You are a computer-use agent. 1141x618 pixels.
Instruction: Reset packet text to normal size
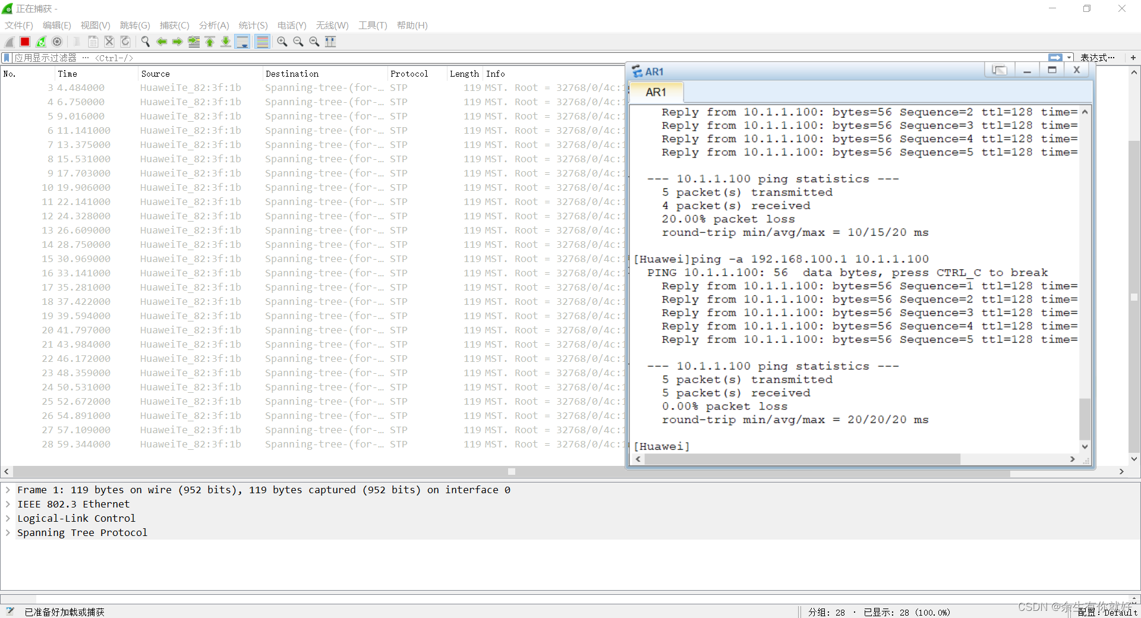314,42
